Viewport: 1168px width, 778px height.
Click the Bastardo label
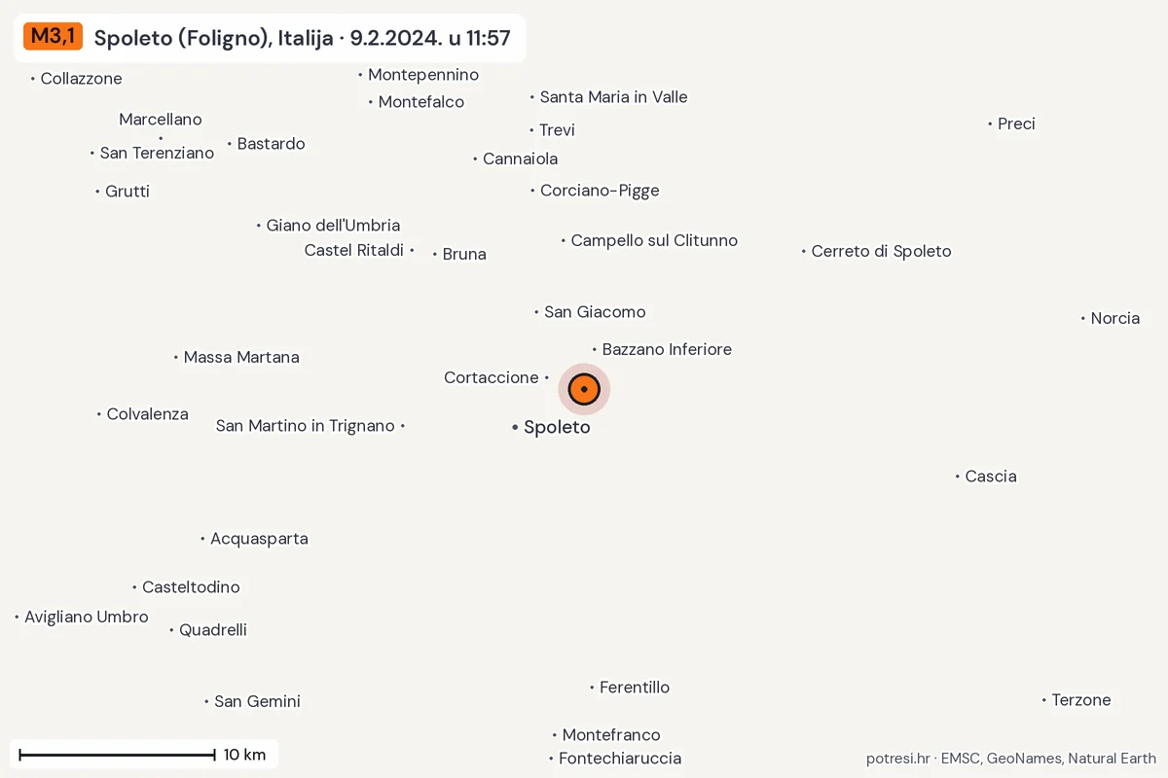tap(272, 144)
